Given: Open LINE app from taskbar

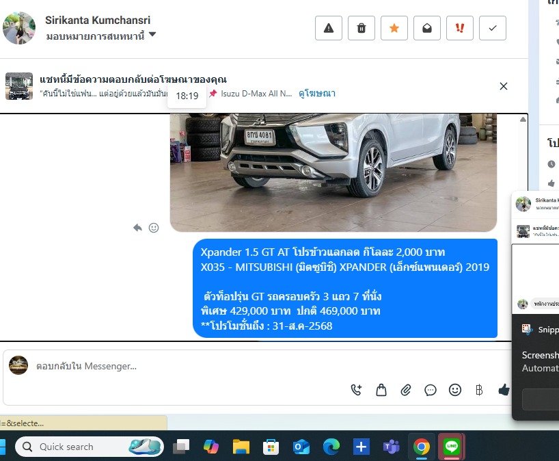Looking at the screenshot, I should pyautogui.click(x=452, y=447).
